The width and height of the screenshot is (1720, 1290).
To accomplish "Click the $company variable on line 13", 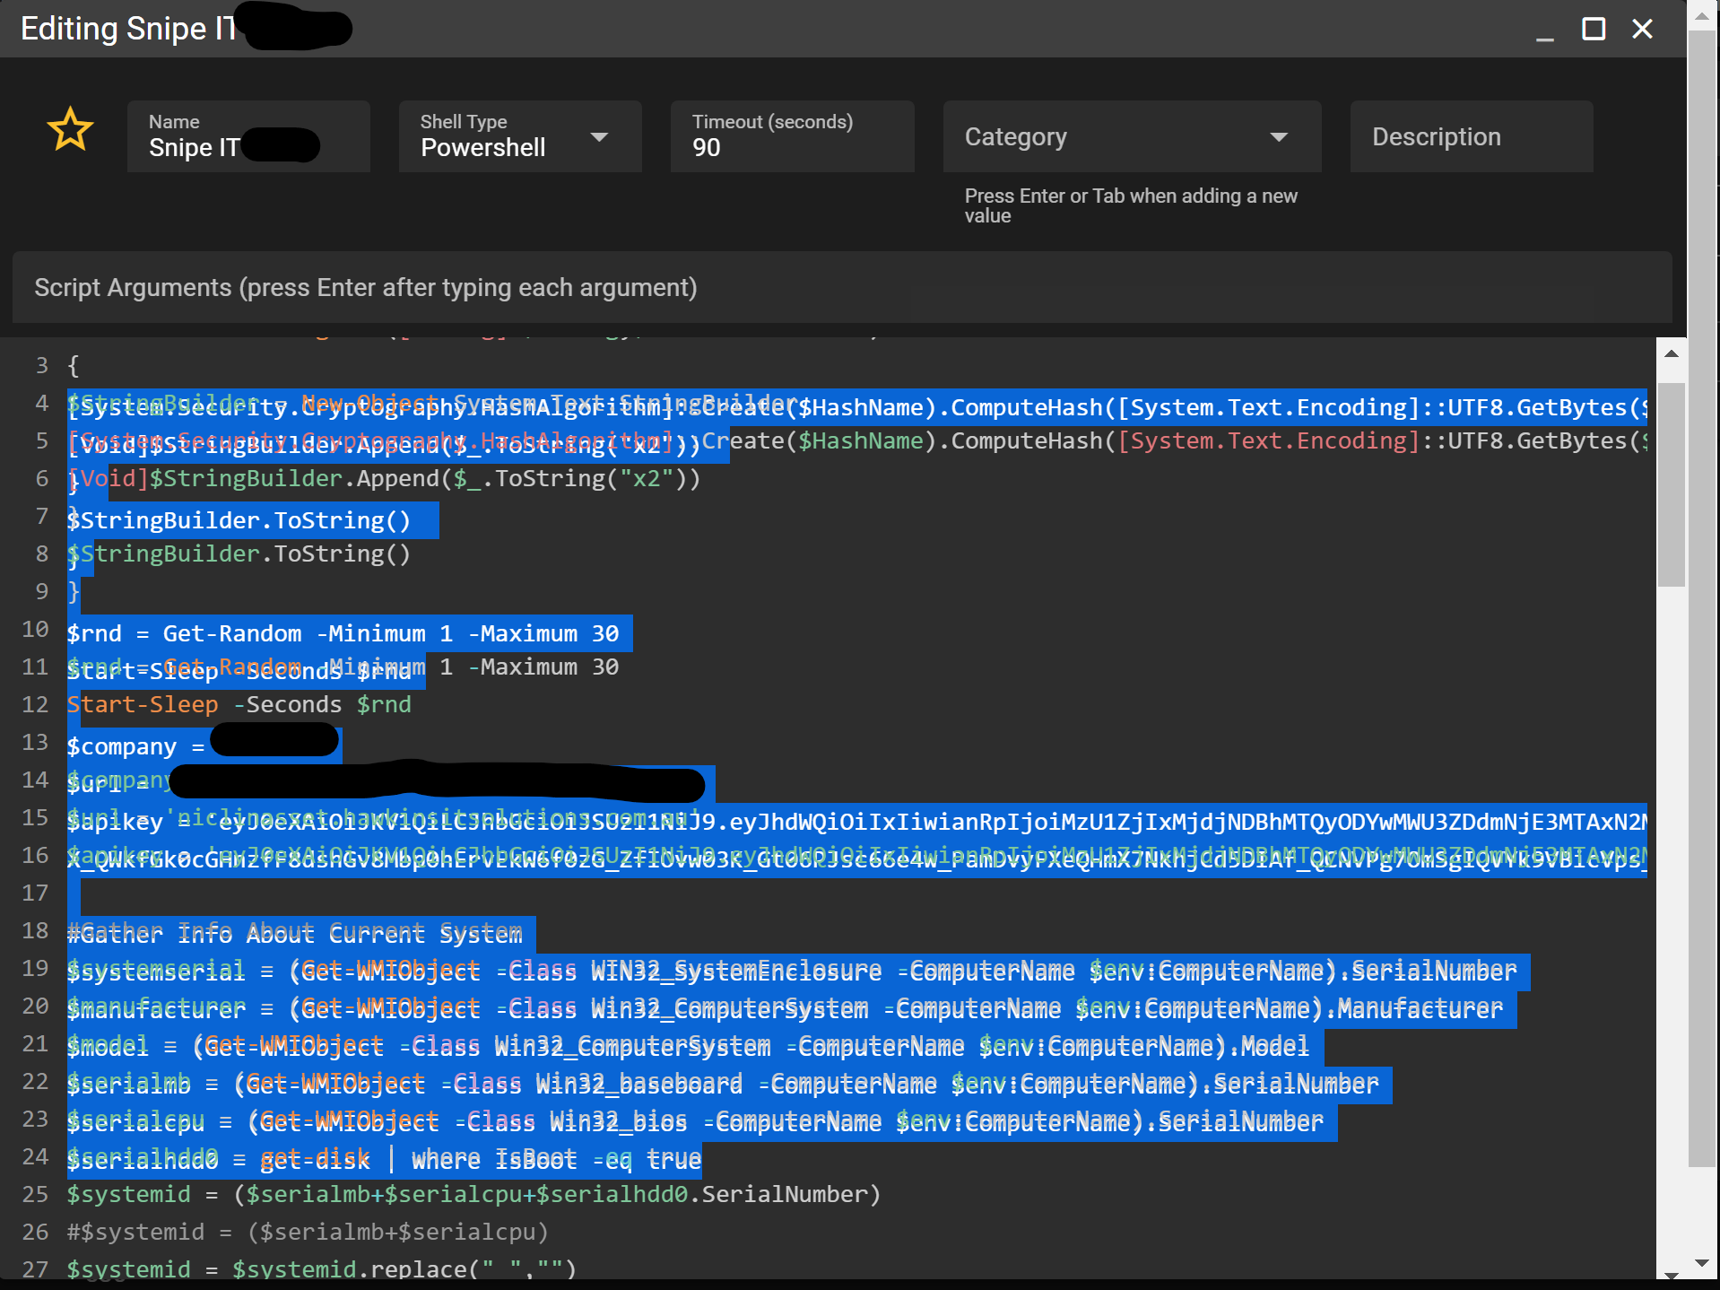I will (123, 745).
